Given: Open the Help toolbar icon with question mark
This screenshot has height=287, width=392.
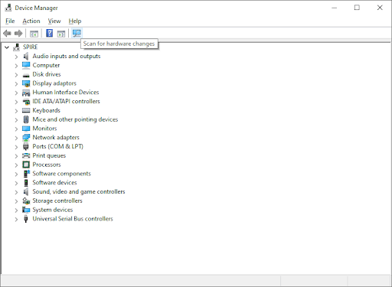Looking at the screenshot, I should [50, 33].
